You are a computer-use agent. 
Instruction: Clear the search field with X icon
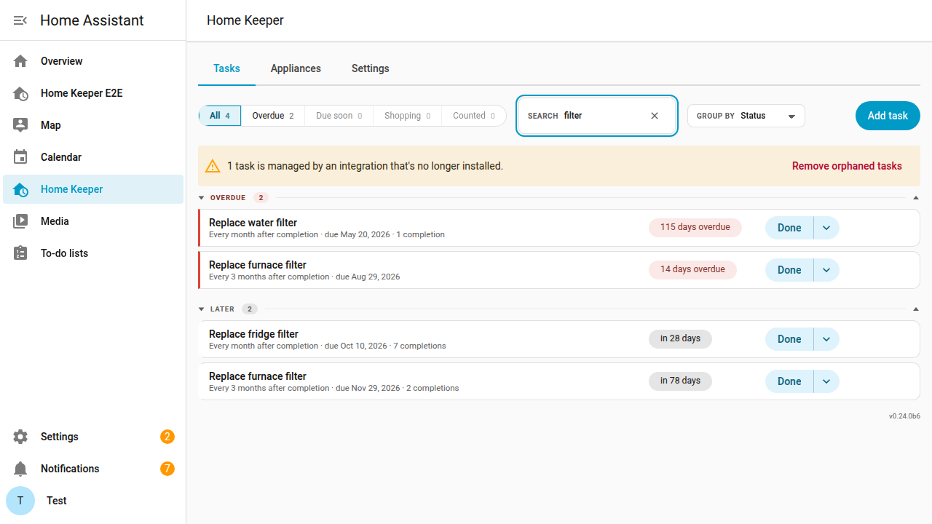[655, 116]
